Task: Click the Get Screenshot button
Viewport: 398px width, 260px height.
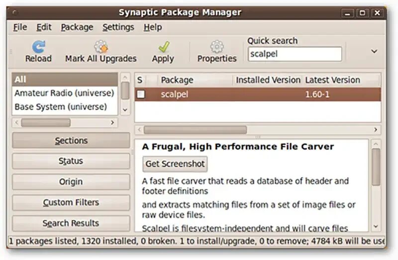Action: 175,164
